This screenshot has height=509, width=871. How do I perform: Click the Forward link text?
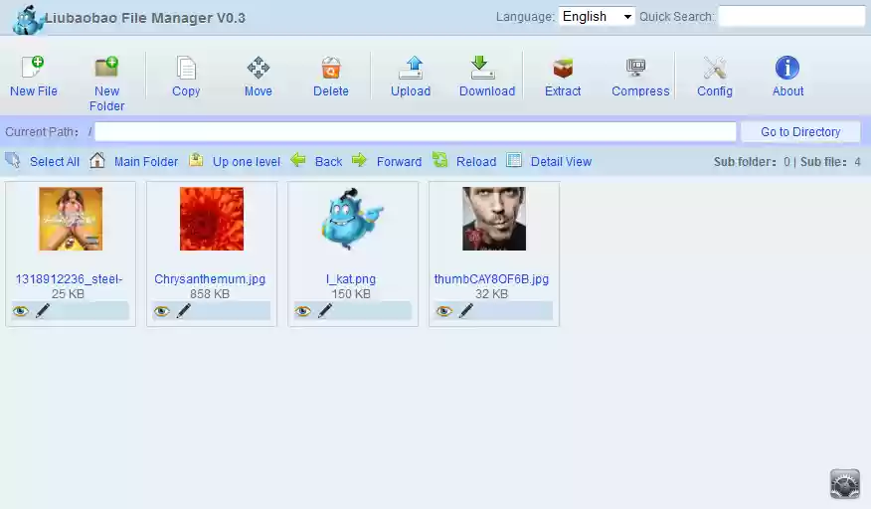[x=399, y=162]
